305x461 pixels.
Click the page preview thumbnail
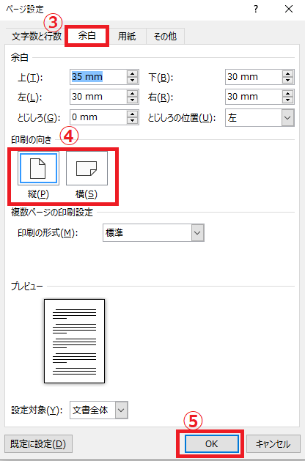coord(74,341)
